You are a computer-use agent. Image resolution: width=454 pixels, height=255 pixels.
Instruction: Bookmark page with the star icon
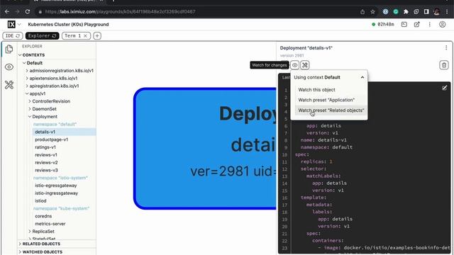click(x=372, y=11)
